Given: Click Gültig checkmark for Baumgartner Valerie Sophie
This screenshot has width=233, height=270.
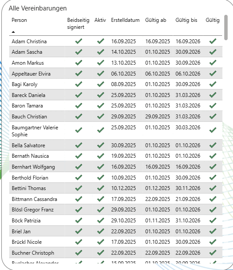Looking at the screenshot, I should pyautogui.click(x=212, y=130).
